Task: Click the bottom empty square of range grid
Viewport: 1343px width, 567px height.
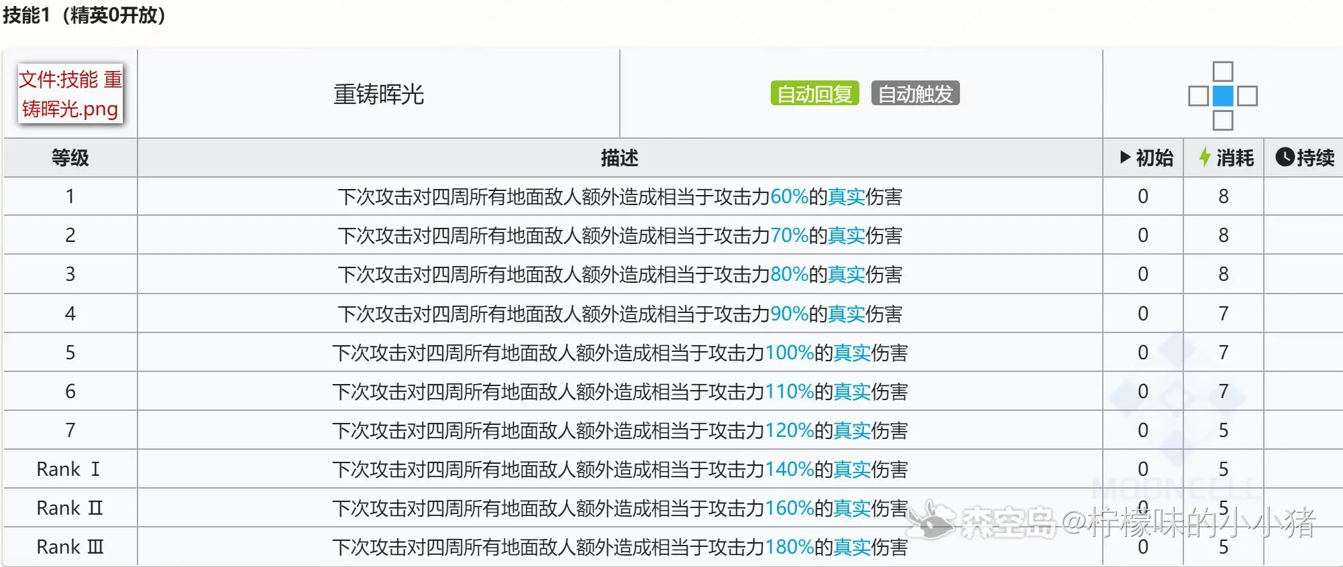Action: point(1223,121)
